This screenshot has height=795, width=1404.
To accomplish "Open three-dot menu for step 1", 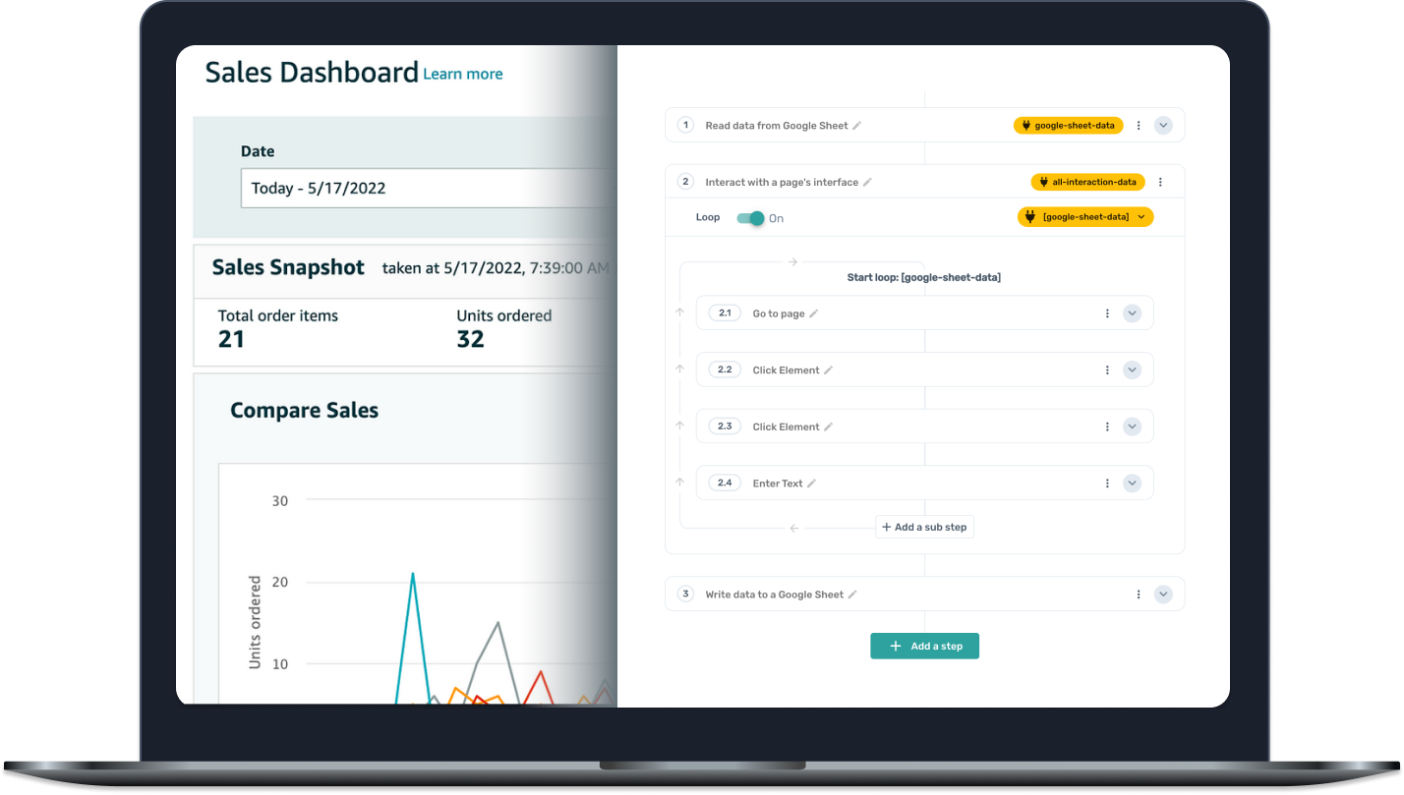I will click(x=1139, y=126).
